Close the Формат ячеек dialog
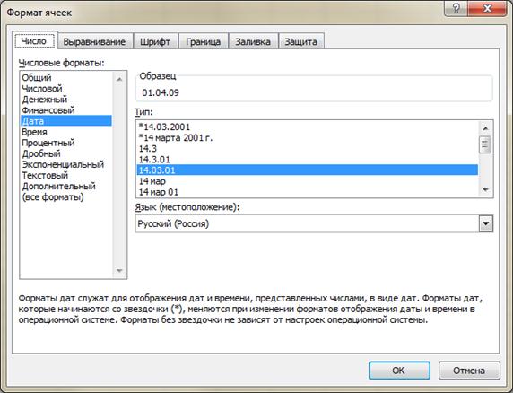Screen dimensions: 513x393 (487, 8)
